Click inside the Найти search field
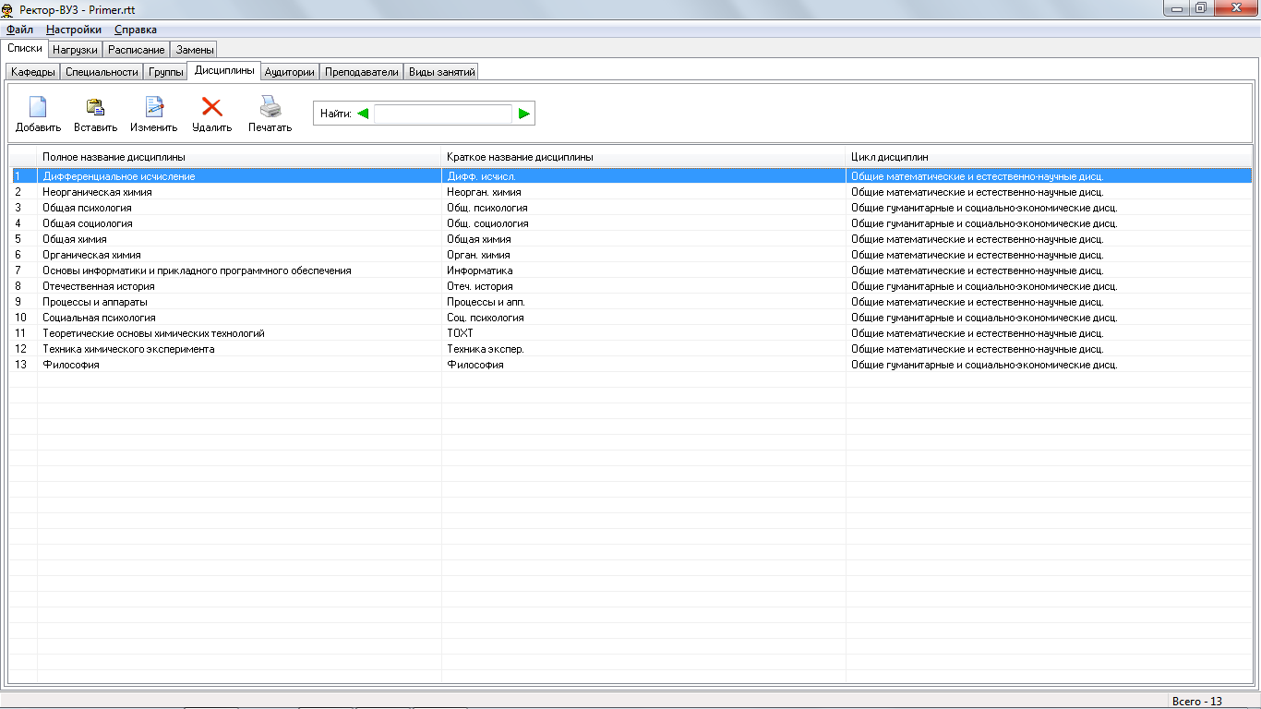 (443, 114)
